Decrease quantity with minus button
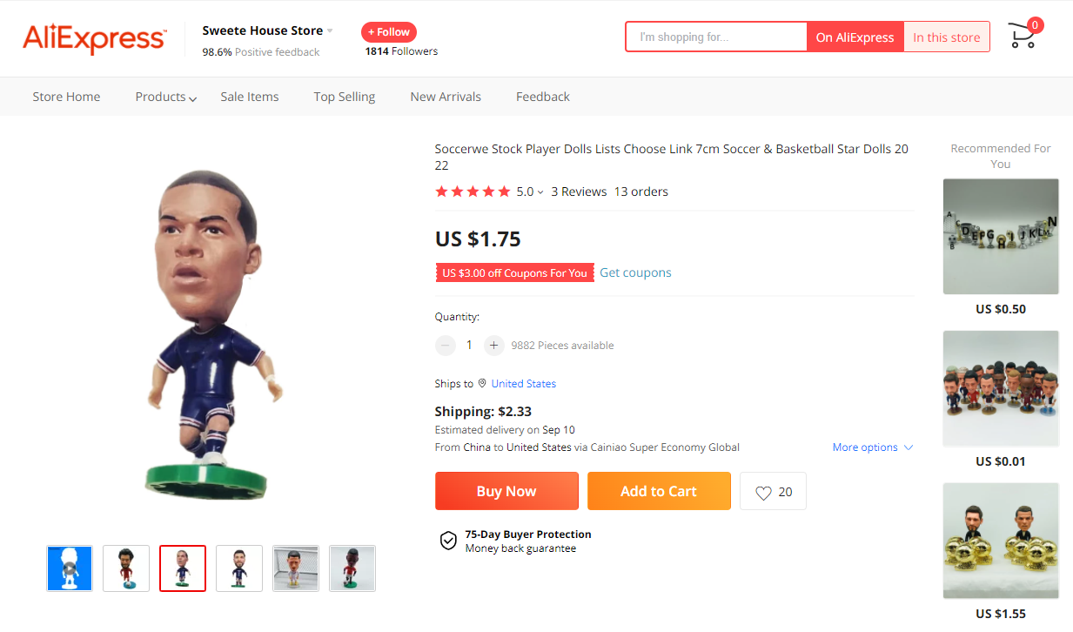Image resolution: width=1073 pixels, height=632 pixels. [x=446, y=346]
